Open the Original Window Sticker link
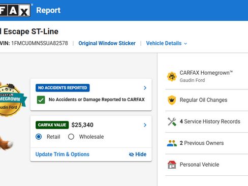Screen dimensions: 248x186 [107, 43]
